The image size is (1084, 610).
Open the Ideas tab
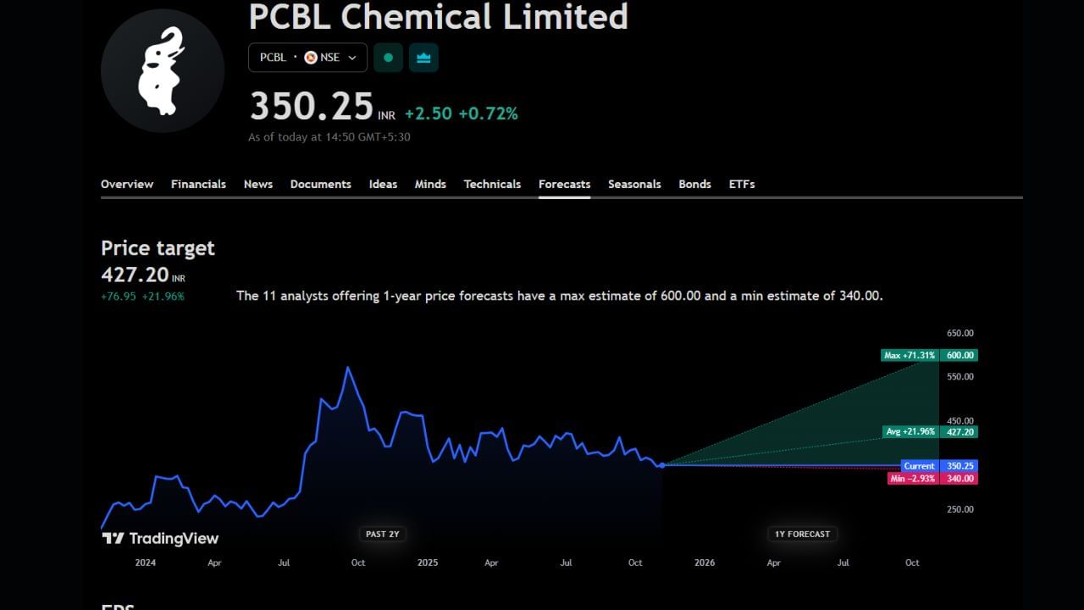pyautogui.click(x=383, y=184)
